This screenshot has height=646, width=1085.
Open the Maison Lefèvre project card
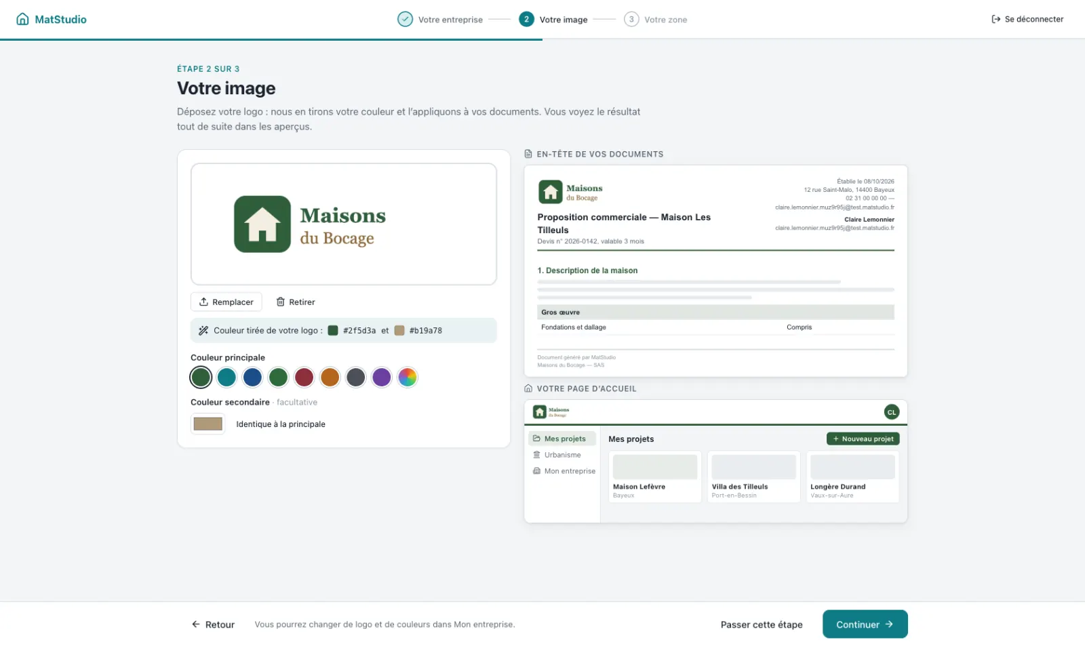pyautogui.click(x=654, y=477)
